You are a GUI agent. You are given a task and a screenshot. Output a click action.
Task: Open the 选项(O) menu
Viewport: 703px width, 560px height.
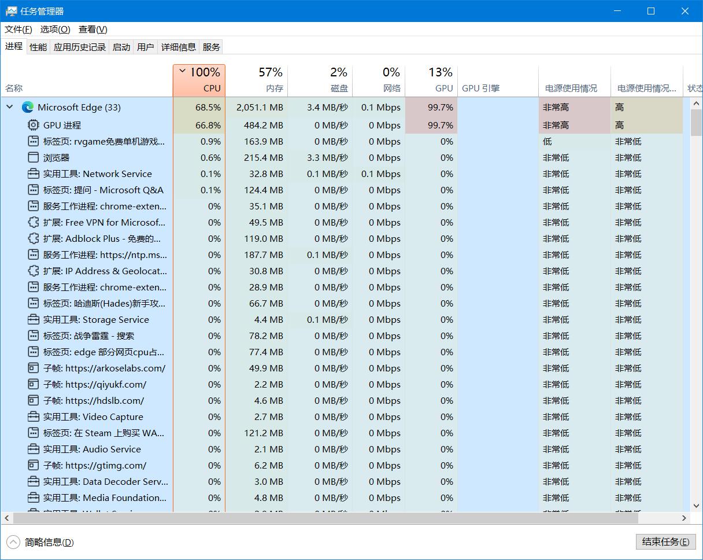tap(55, 30)
